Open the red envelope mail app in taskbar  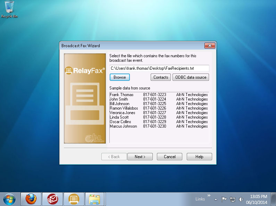(52, 199)
